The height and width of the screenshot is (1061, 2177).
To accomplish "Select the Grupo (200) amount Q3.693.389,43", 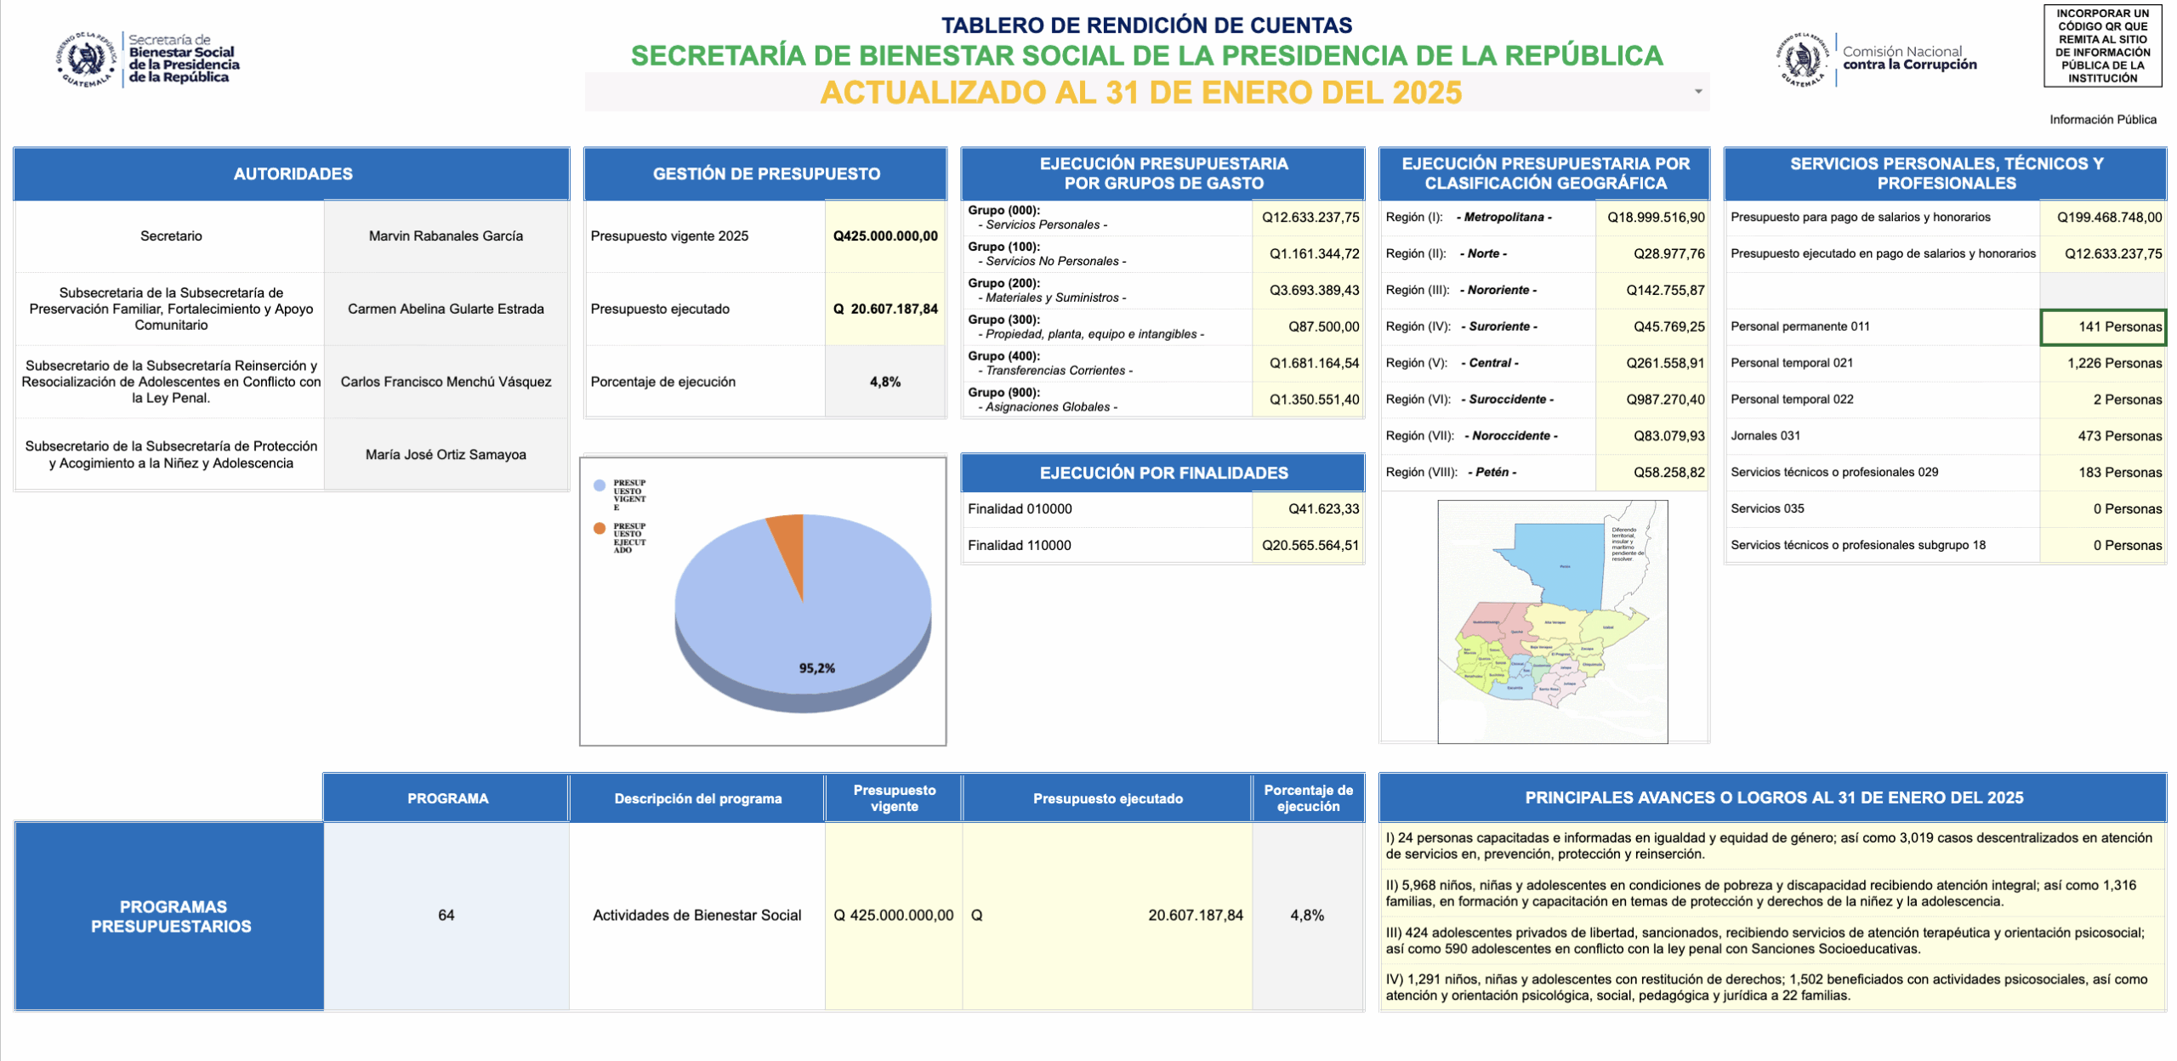I will click(1309, 291).
